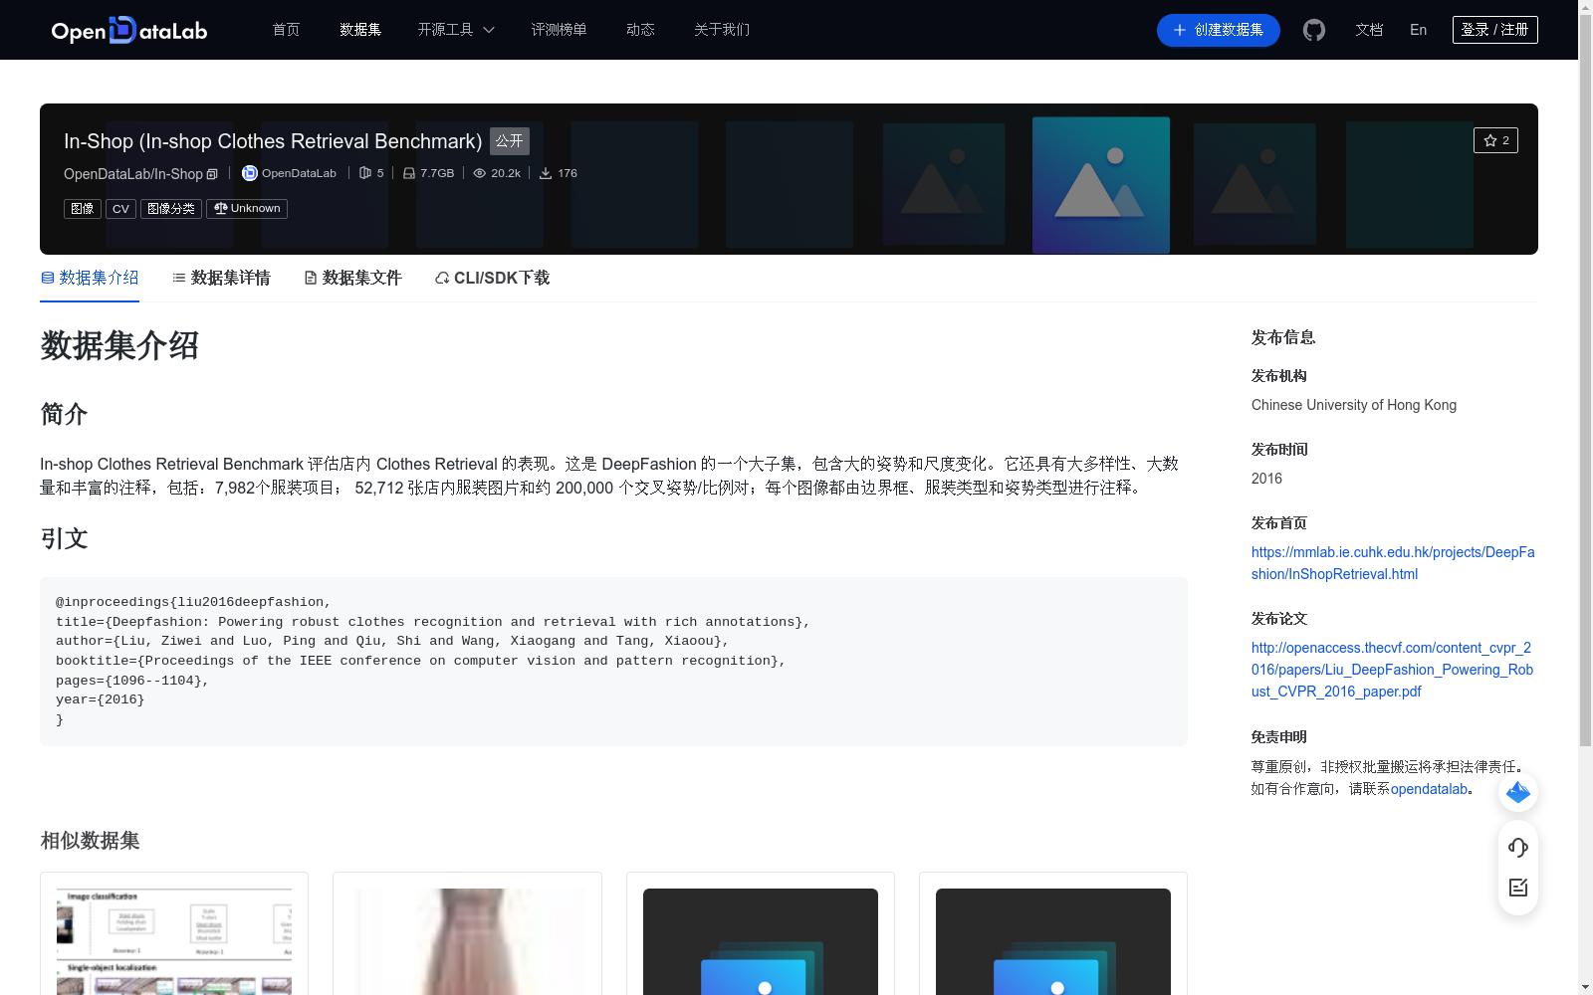
Task: Click the 登录 / 注册 button
Action: (1495, 30)
